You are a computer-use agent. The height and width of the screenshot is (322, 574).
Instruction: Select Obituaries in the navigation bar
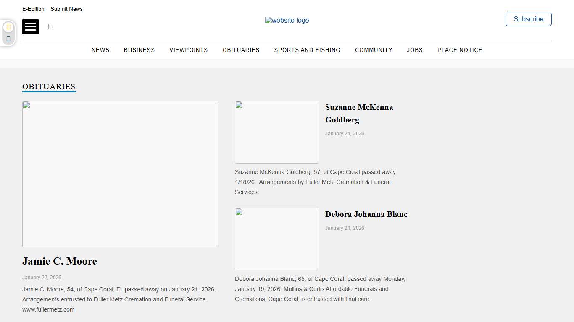[241, 50]
